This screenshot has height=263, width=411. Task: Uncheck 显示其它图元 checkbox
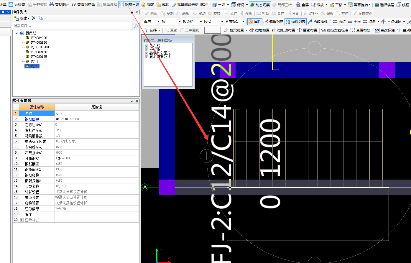point(147,53)
